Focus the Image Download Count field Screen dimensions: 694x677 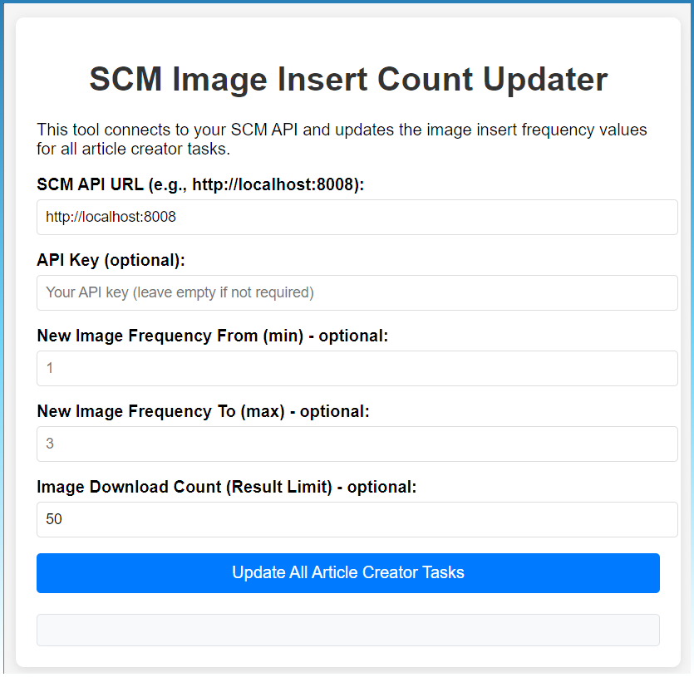(x=357, y=519)
